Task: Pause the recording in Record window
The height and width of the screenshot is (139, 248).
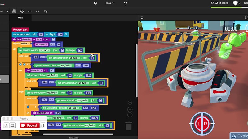Action: coord(43,125)
